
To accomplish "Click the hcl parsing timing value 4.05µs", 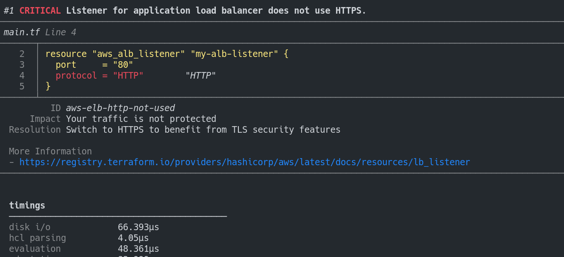I will [x=133, y=238].
